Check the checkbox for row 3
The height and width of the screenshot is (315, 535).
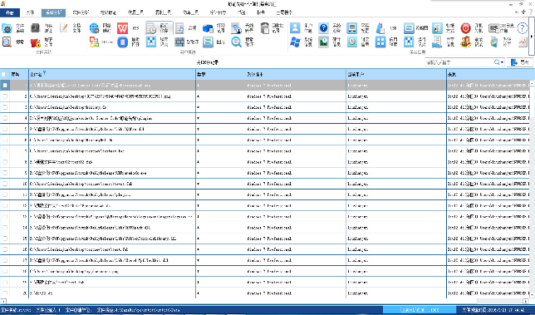tap(5, 107)
